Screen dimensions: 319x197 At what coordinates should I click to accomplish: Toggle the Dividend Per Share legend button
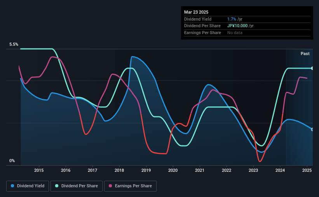pos(77,186)
